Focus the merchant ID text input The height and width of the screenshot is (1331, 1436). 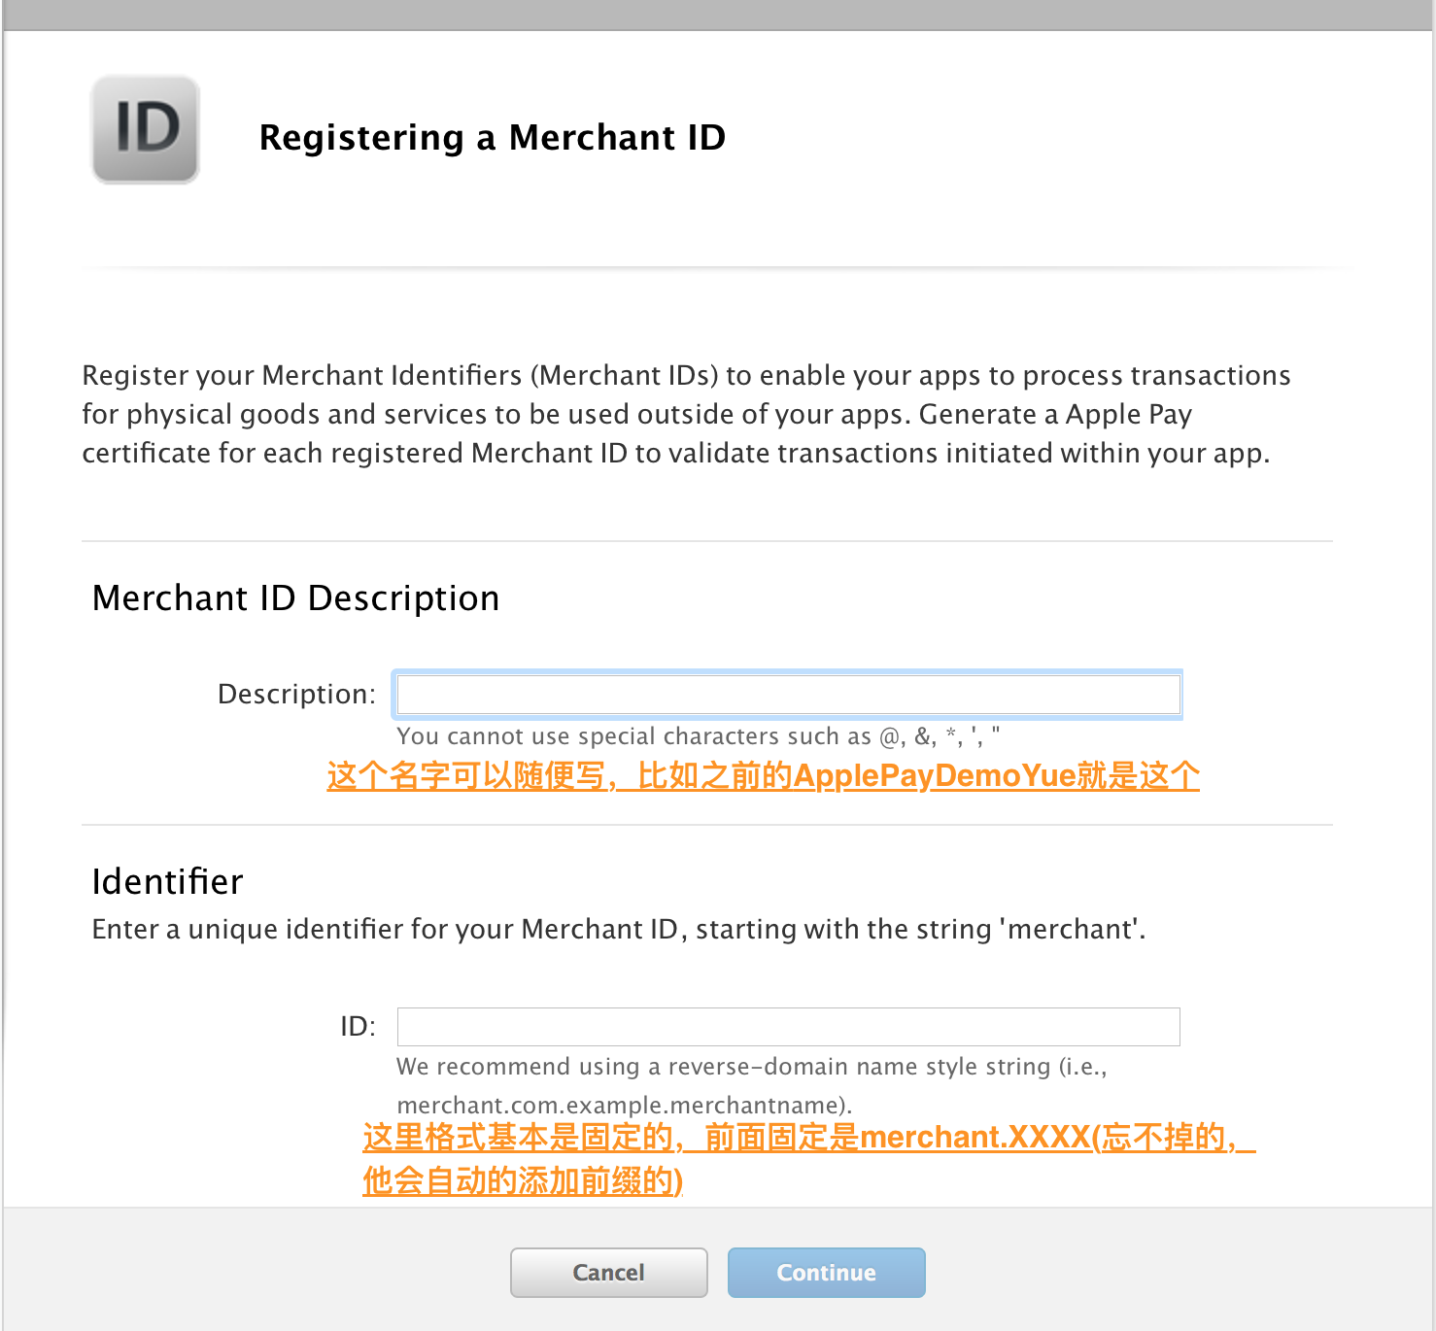(788, 1027)
